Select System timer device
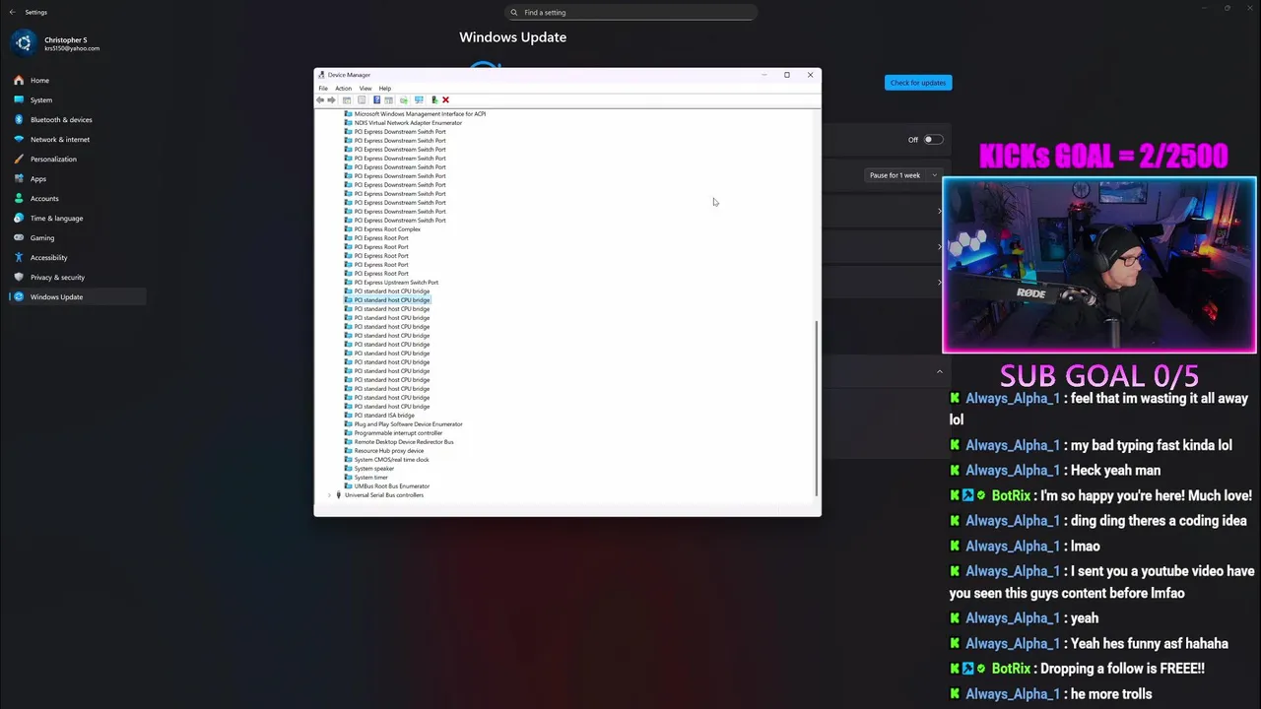1261x709 pixels. click(x=371, y=477)
